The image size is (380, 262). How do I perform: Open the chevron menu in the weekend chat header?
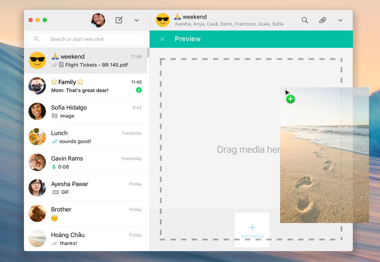point(340,20)
